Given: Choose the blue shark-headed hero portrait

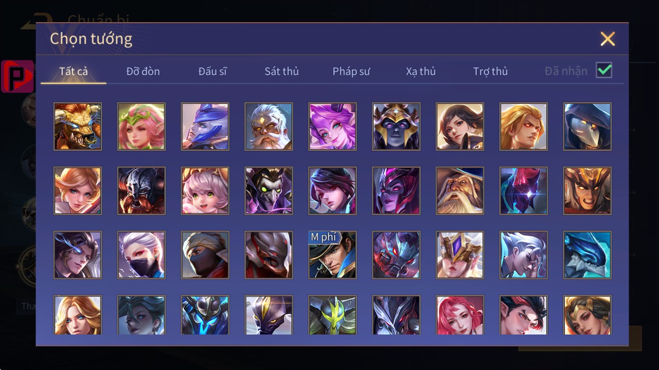Looking at the screenshot, I should (587, 255).
